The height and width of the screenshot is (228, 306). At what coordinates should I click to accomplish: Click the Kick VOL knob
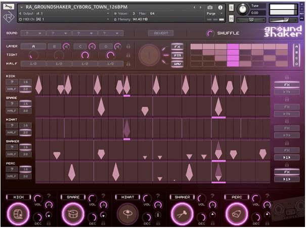click(37, 199)
